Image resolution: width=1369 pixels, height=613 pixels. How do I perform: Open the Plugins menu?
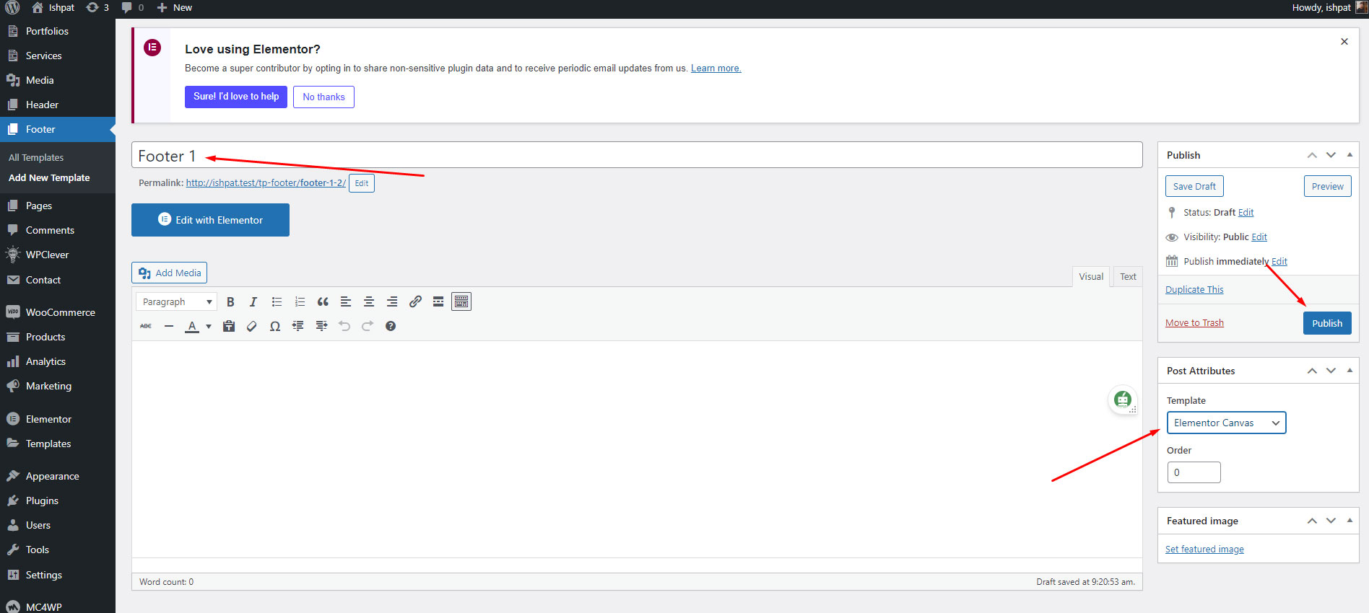(x=58, y=500)
